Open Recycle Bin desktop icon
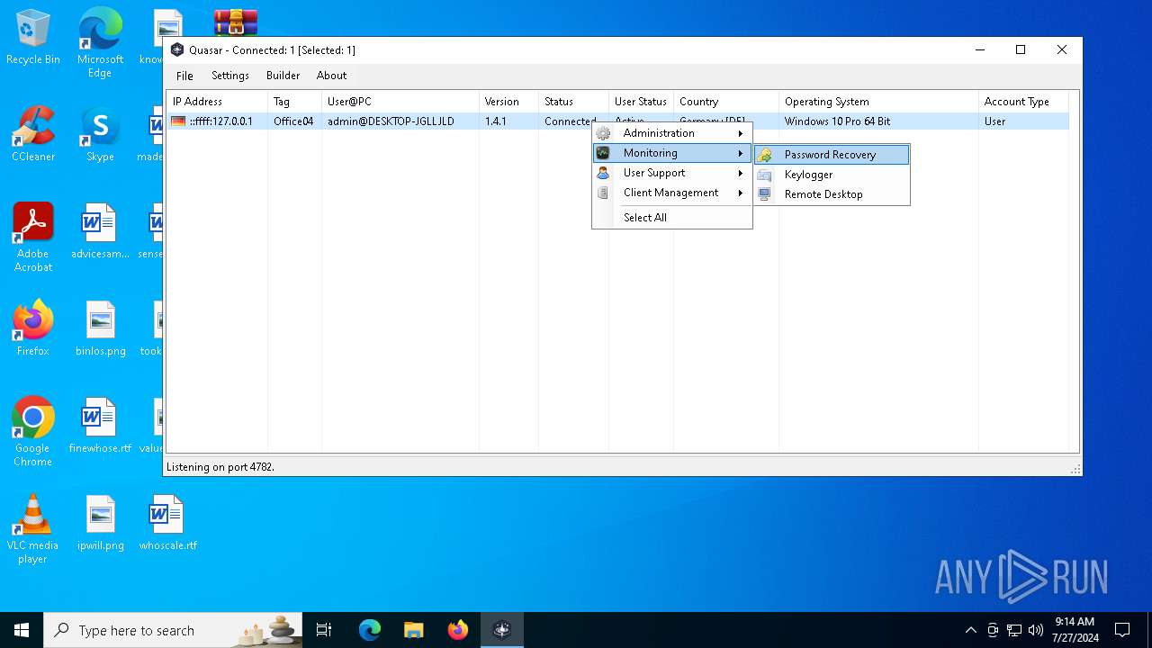This screenshot has height=648, width=1152. click(33, 38)
